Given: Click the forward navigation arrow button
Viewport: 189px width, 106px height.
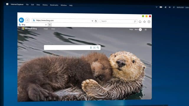Looking at the screenshot, I should tap(27, 20).
